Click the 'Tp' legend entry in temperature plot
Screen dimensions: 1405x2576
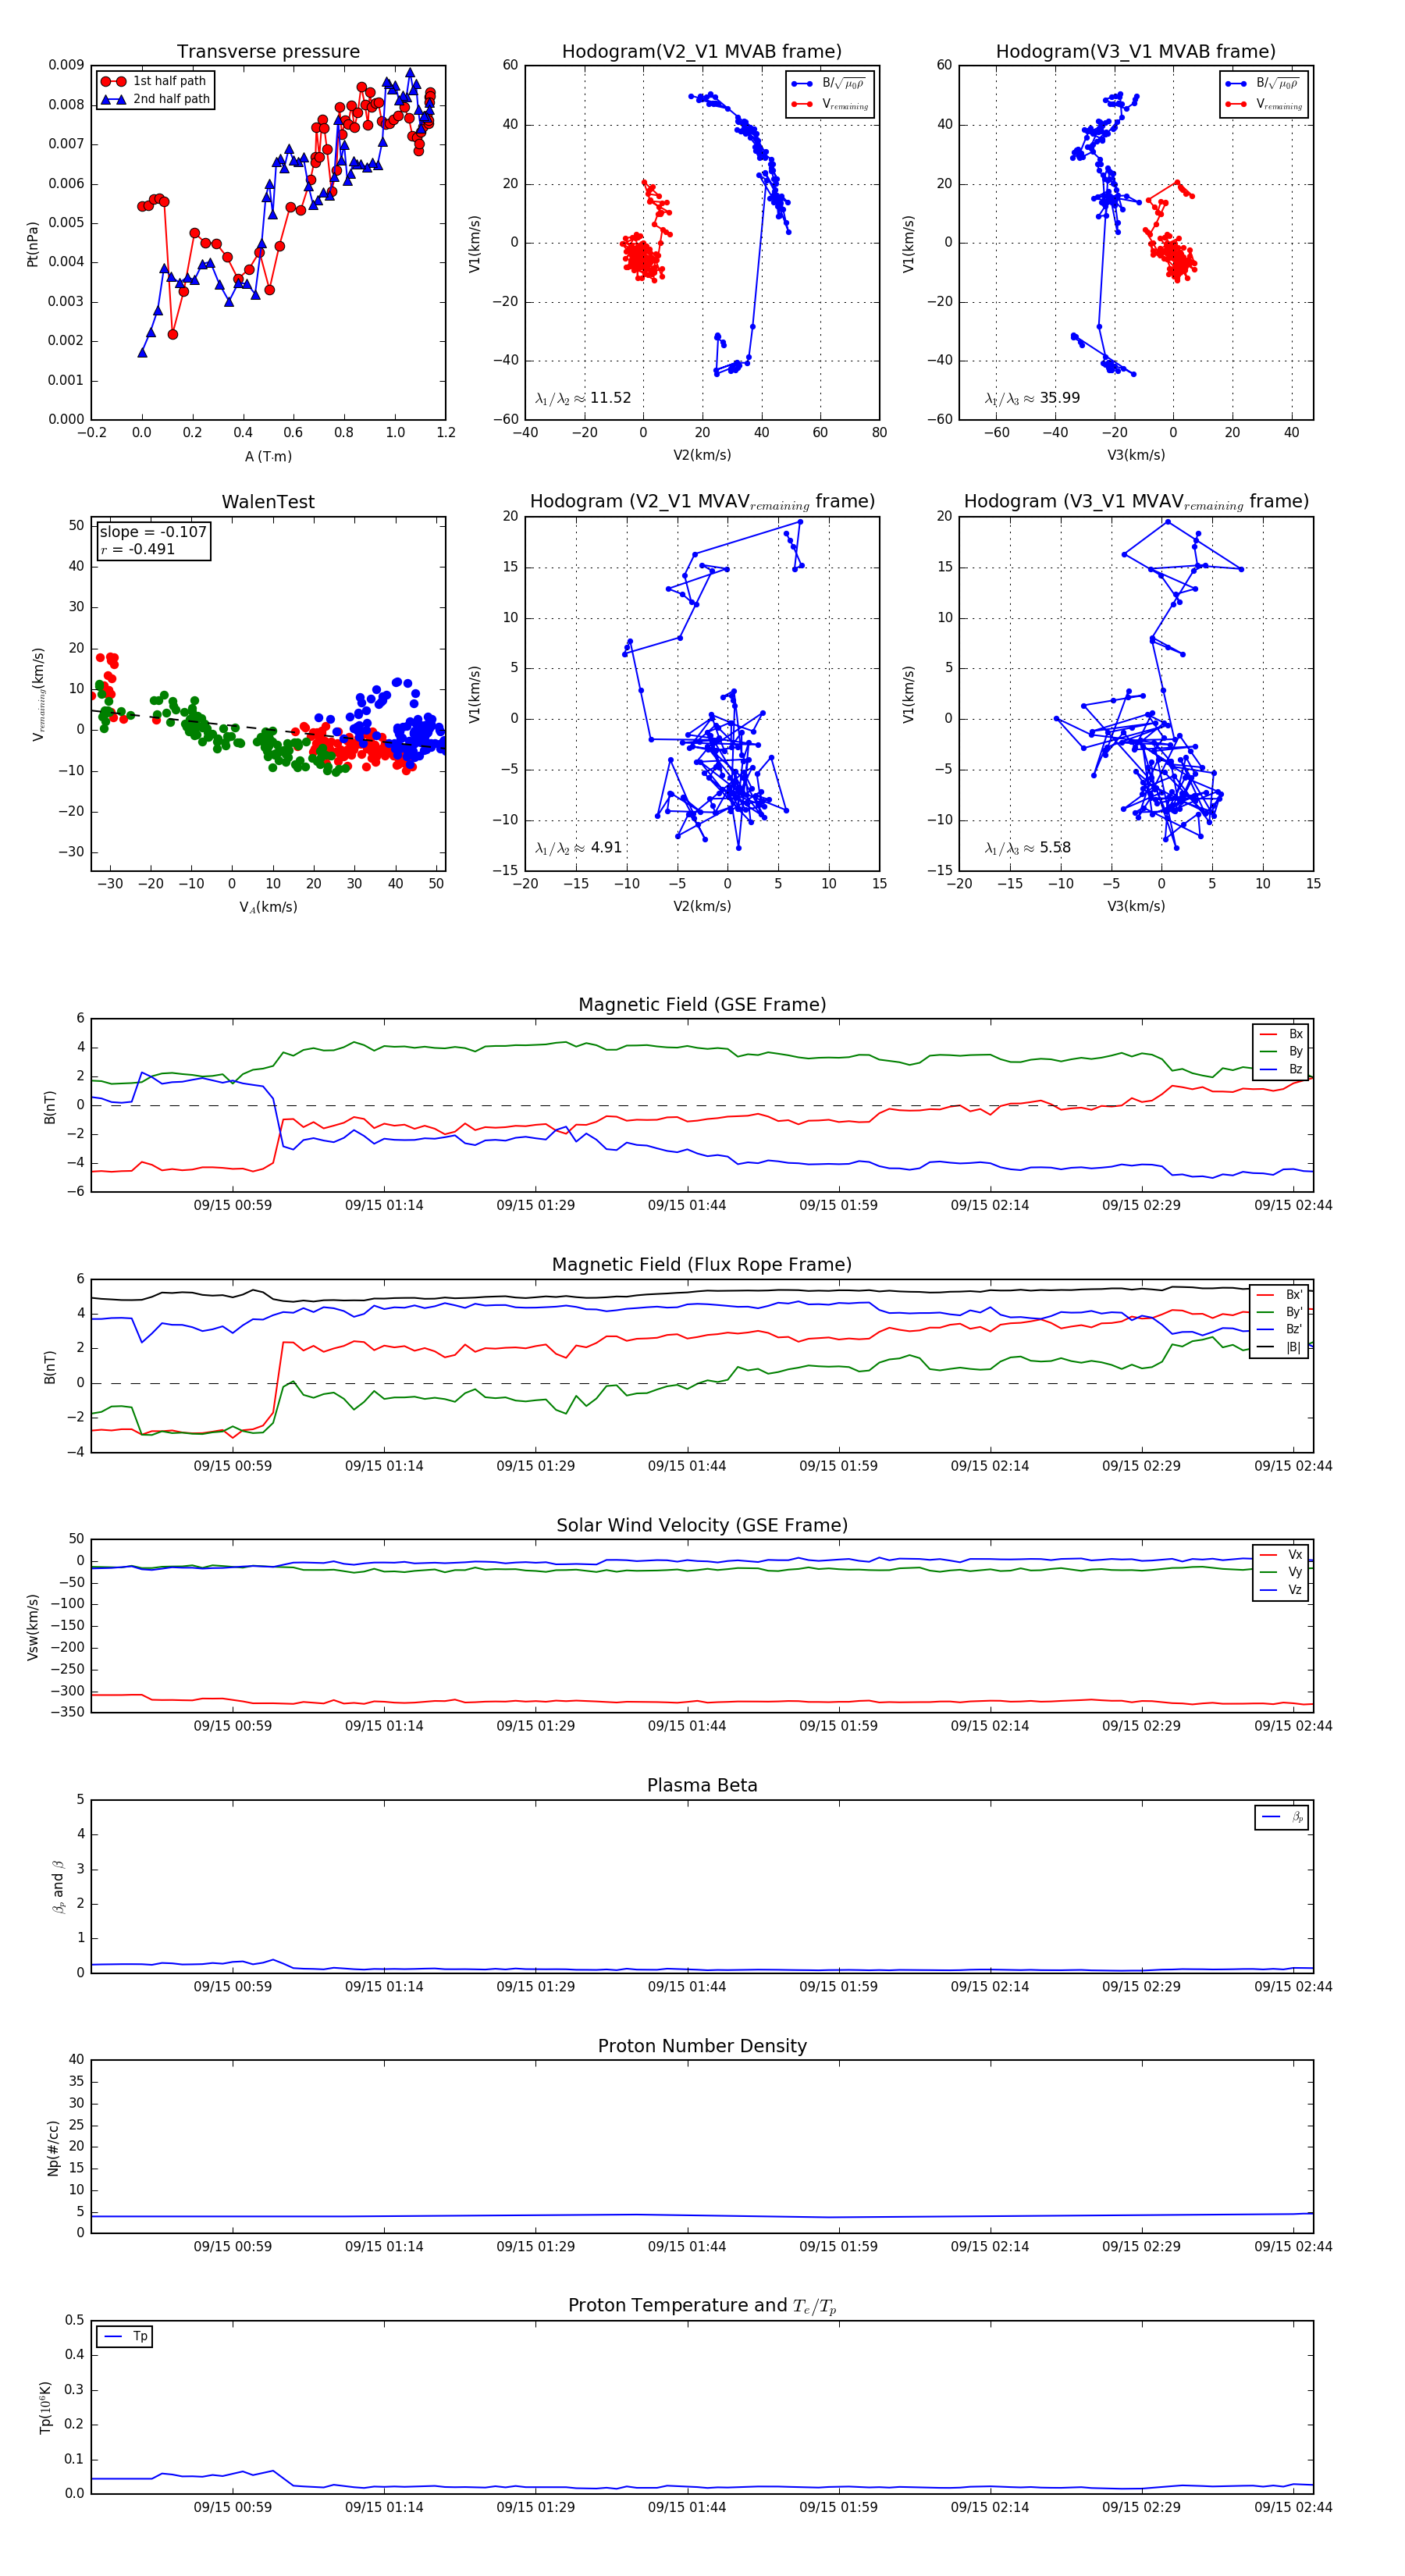pos(125,2337)
